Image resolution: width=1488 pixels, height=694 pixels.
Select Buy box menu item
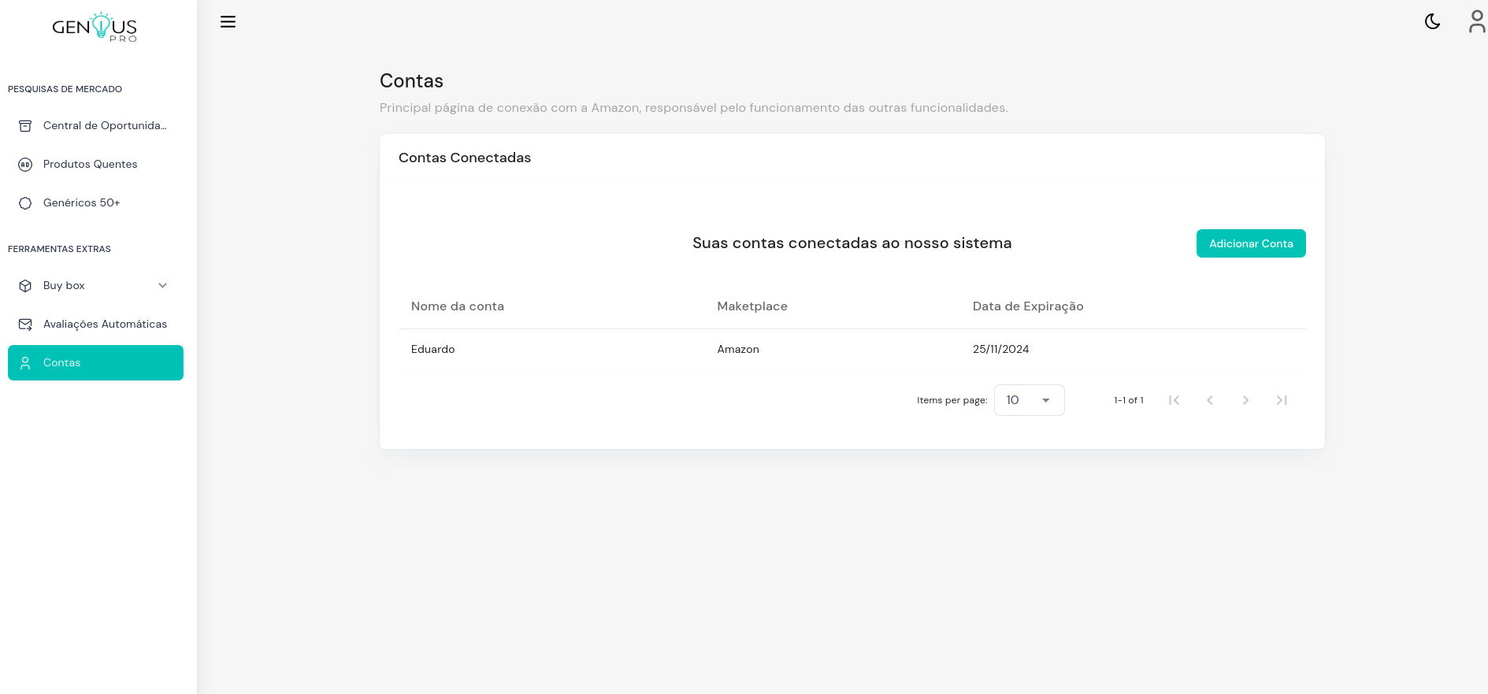pyautogui.click(x=95, y=286)
